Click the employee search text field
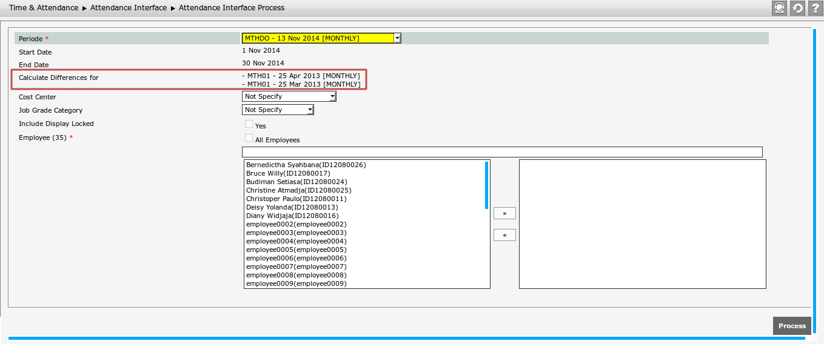This screenshot has width=824, height=344. point(502,152)
